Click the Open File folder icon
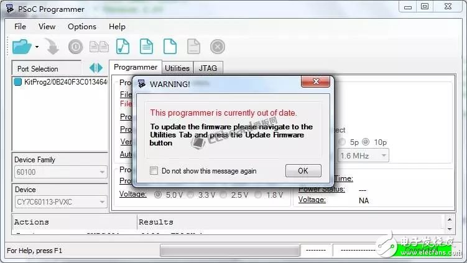The width and height of the screenshot is (467, 263). coord(21,47)
